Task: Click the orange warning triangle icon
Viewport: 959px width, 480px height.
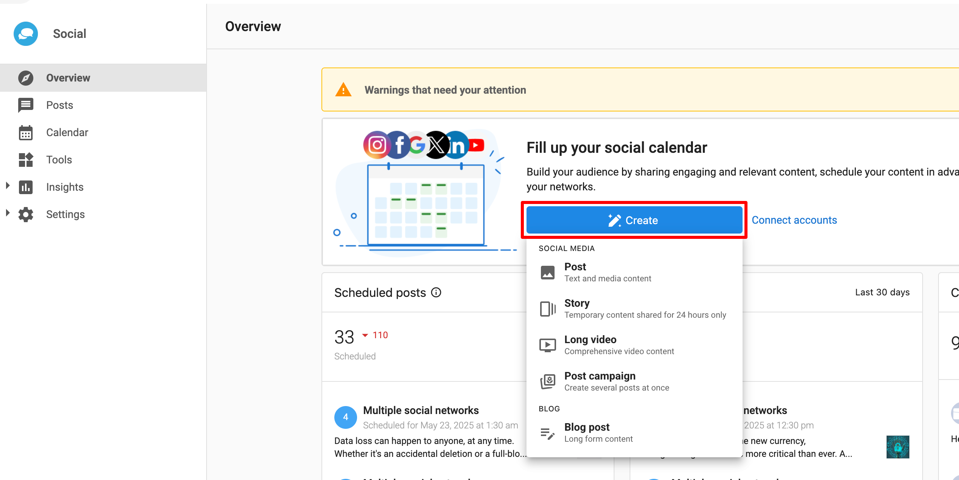Action: (x=342, y=89)
